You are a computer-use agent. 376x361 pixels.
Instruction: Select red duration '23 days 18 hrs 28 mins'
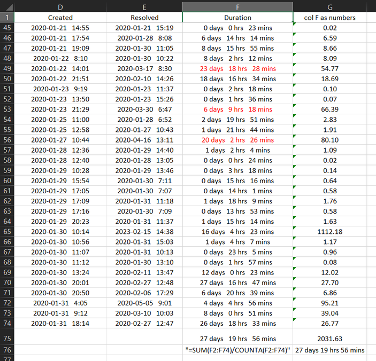(x=237, y=68)
